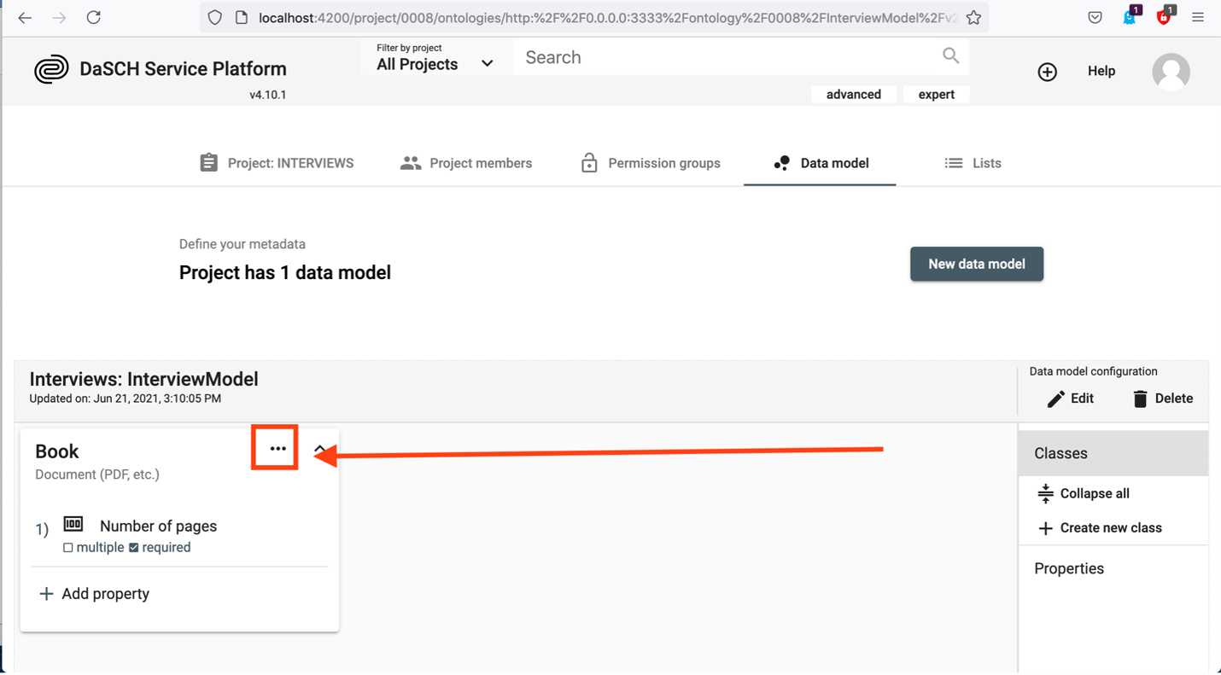Open the Lists tab
Viewport: 1221px width, 675px height.
[x=973, y=163]
